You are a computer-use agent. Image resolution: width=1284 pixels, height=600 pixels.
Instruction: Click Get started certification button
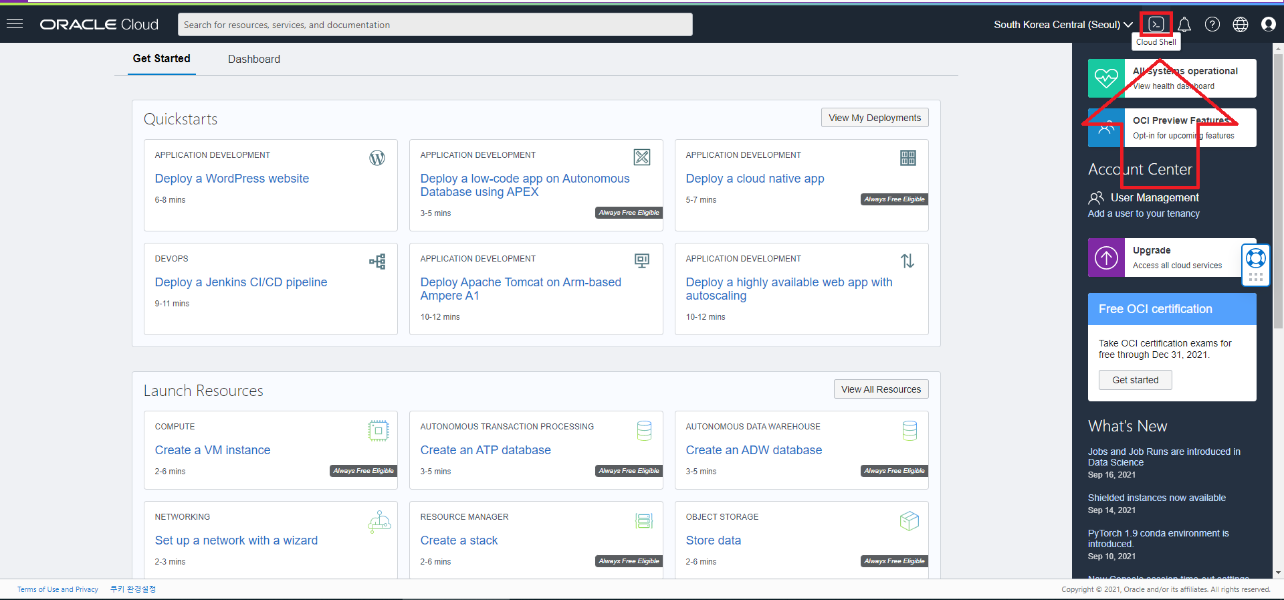tap(1135, 380)
